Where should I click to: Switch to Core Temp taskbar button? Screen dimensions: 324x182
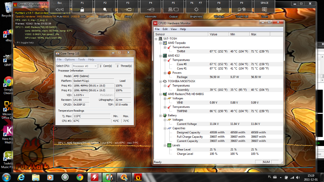[109, 177]
